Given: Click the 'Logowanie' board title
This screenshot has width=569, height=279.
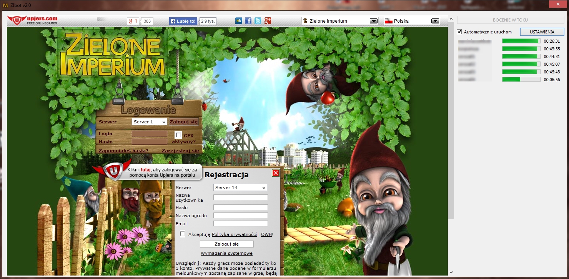Looking at the screenshot, I should coord(148,110).
